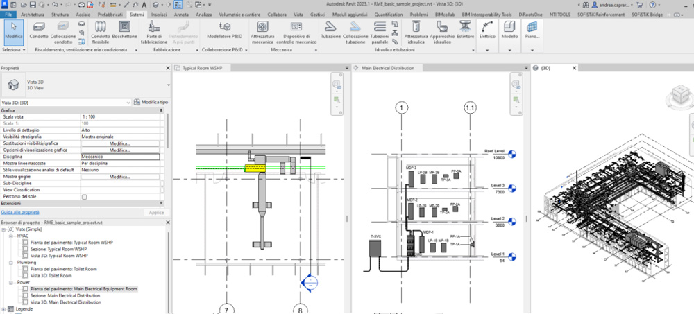
Task: Choose the Collocazione tubazione tool
Action: (355, 33)
